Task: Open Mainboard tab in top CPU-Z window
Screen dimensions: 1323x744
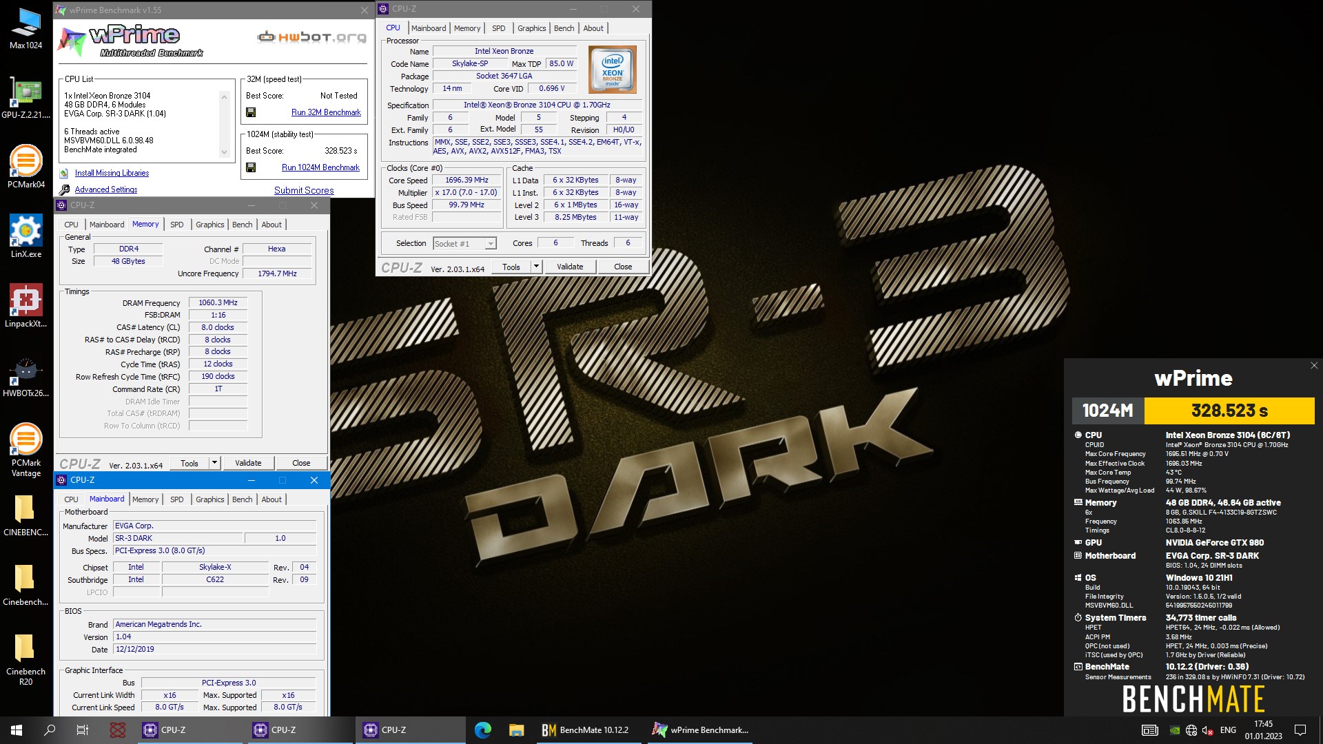Action: pos(429,28)
